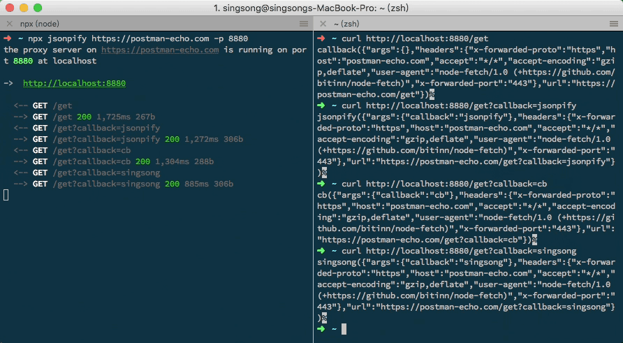Open the ~ (zsh) pane menu icon
Image resolution: width=623 pixels, height=343 pixels.
coord(614,24)
